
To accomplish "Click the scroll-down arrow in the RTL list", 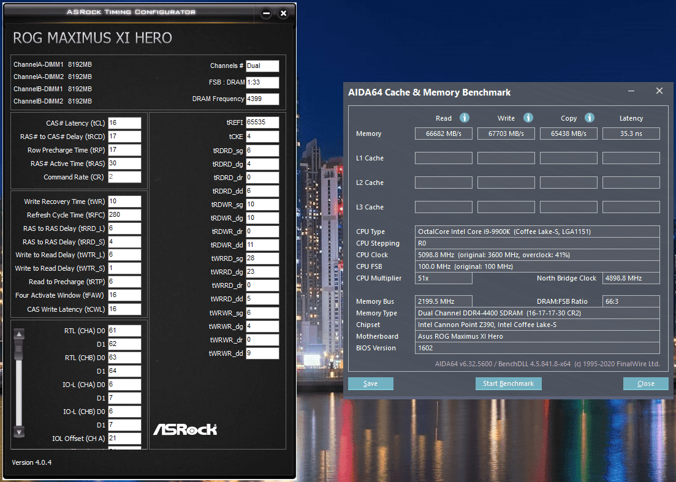I will [x=19, y=432].
